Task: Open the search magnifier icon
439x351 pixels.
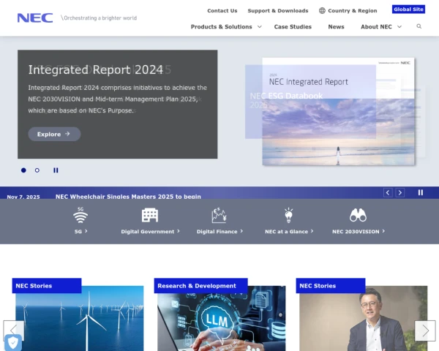Action: [419, 26]
